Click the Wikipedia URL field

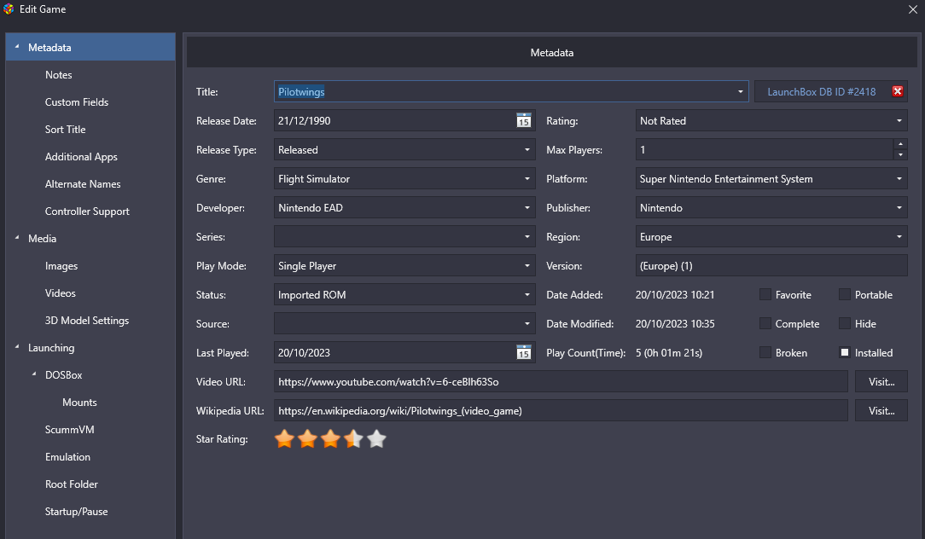(x=561, y=410)
